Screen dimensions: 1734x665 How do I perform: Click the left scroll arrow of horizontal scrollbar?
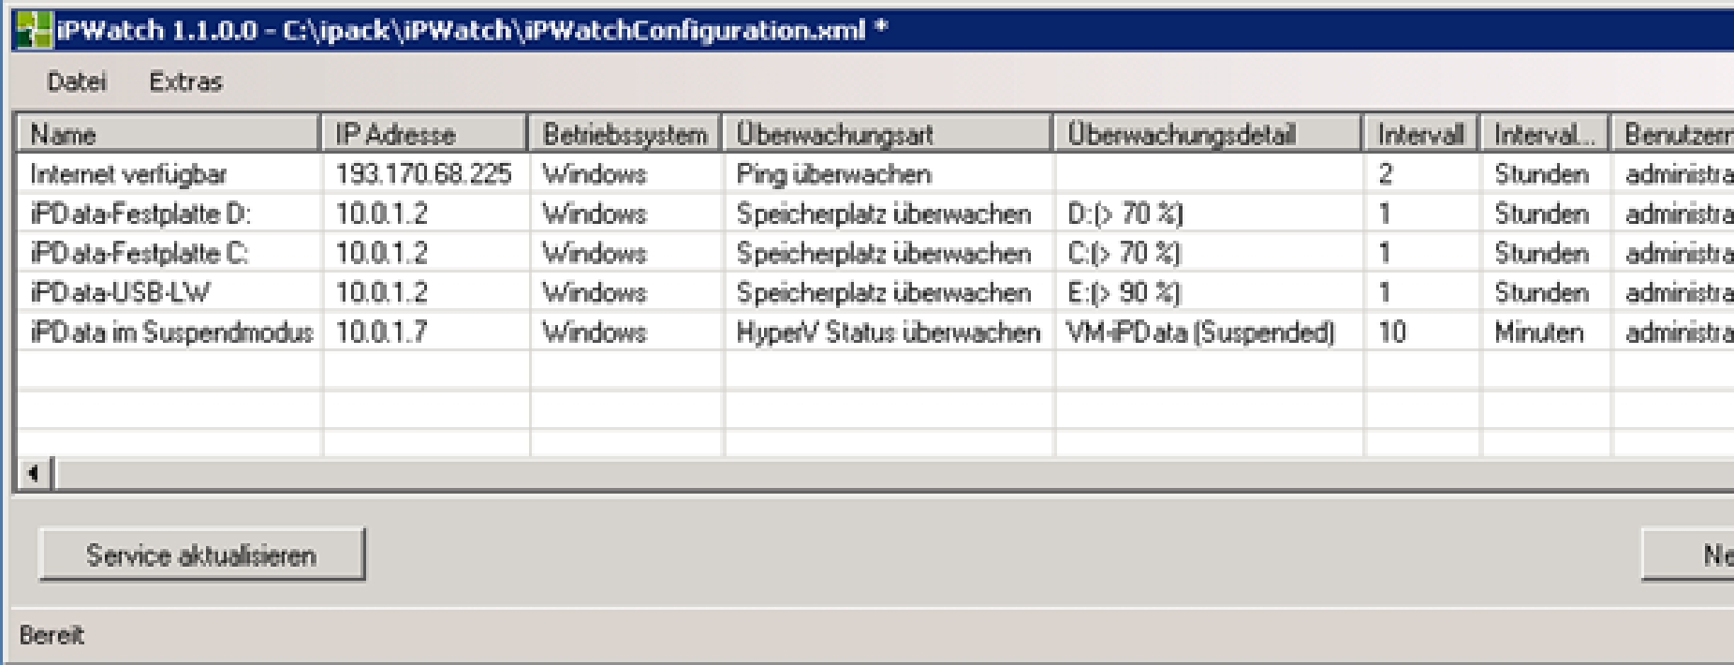coord(34,474)
